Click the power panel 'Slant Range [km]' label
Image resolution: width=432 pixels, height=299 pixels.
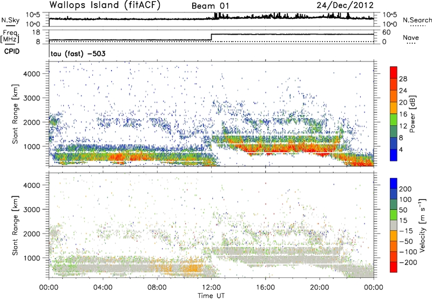point(16,114)
